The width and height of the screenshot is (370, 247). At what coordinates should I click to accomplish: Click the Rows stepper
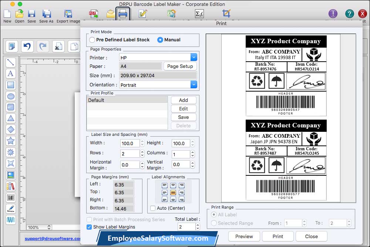(x=142, y=154)
